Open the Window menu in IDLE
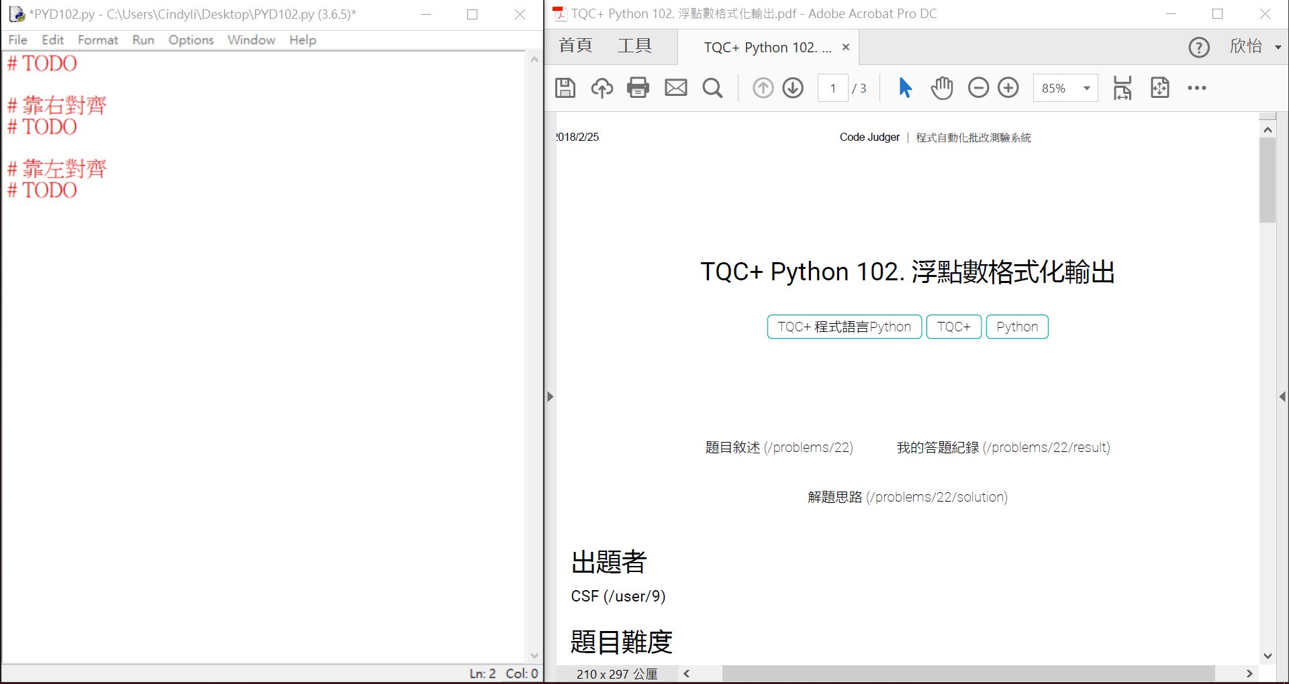This screenshot has width=1289, height=684. 251,40
